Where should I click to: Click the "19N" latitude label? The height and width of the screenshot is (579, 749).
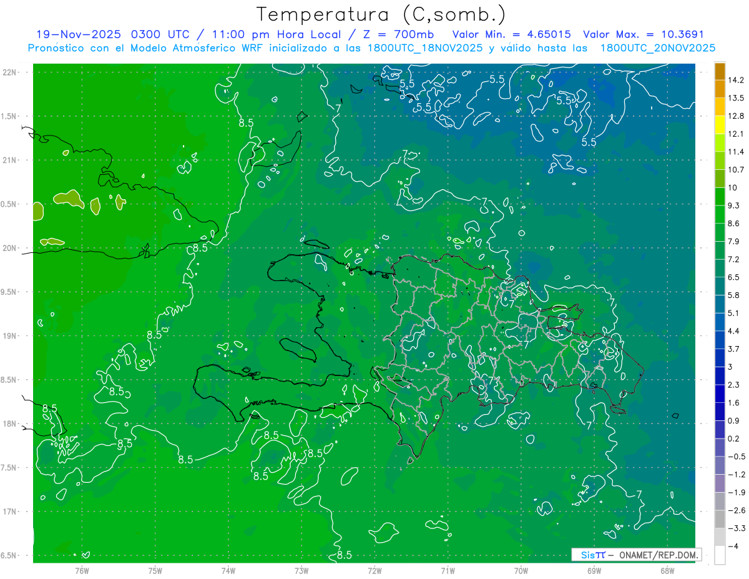10,336
